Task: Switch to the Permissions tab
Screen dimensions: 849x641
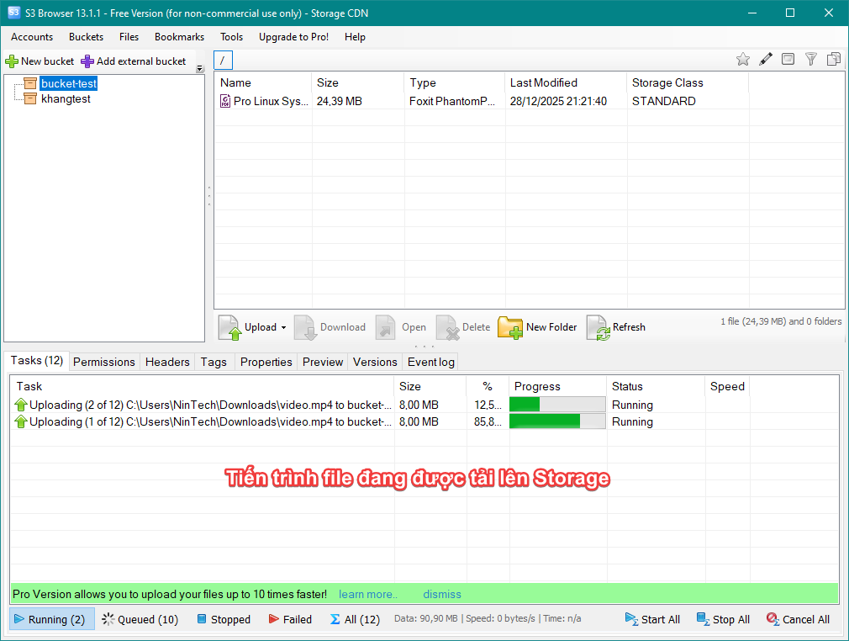Action: coord(103,362)
